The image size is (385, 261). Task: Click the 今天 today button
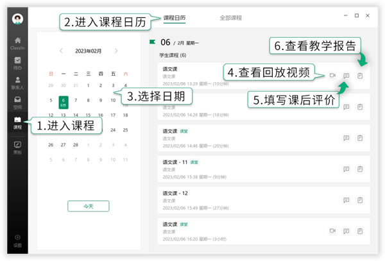click(x=89, y=206)
